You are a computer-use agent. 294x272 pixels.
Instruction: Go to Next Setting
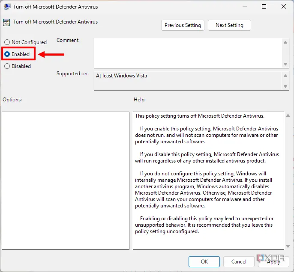[x=229, y=25]
